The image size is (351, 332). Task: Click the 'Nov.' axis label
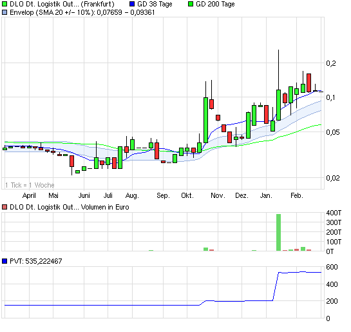[218, 195]
